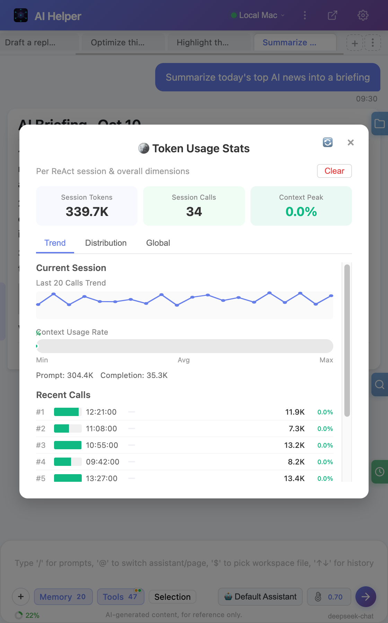
Task: Click the Context Usage Rate bar
Action: point(185,346)
